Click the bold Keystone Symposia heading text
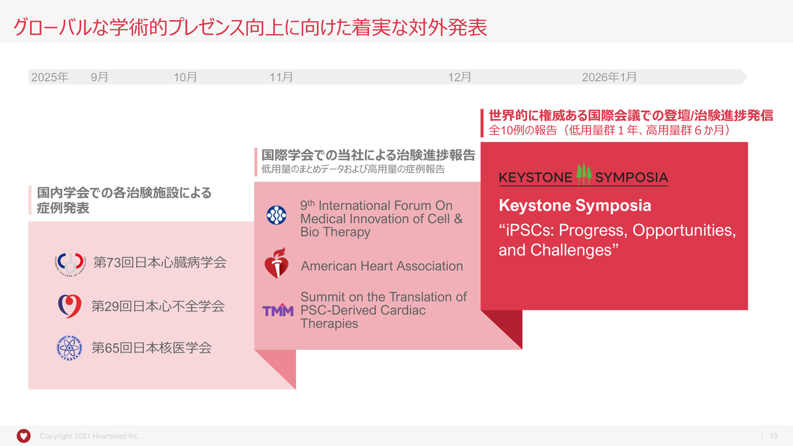Image resolution: width=793 pixels, height=446 pixels. click(574, 206)
